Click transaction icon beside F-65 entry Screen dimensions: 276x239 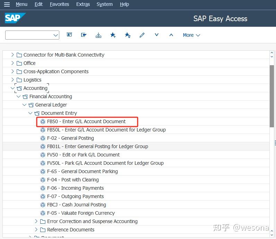[43, 172]
